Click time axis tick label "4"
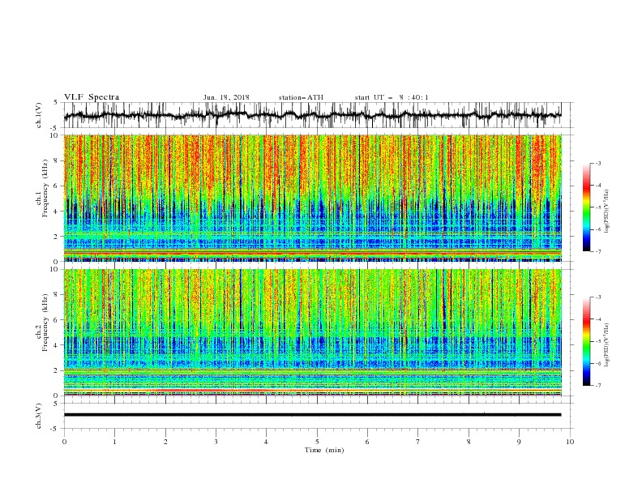642x496 pixels. [266, 442]
